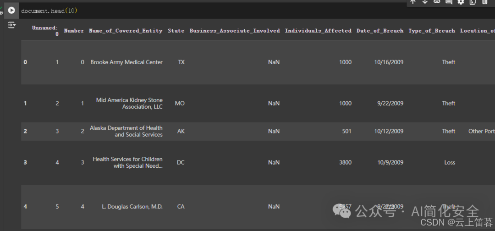Add a comment to the cell
The image size is (495, 231).
pos(449,1)
